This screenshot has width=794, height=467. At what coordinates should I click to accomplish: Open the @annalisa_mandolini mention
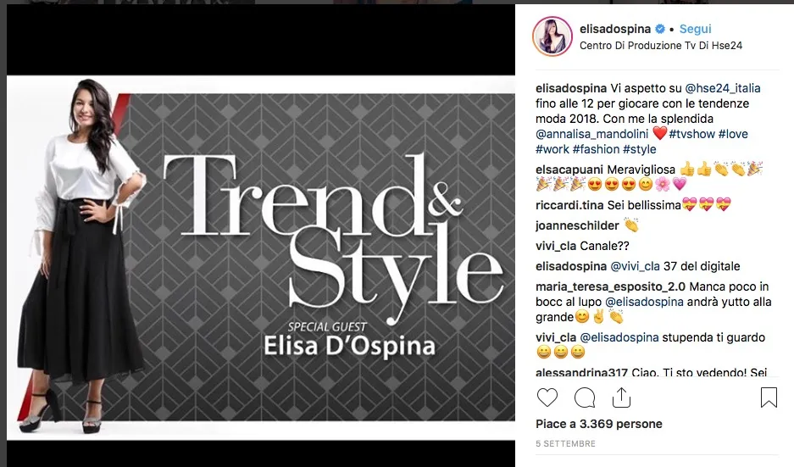click(x=592, y=134)
